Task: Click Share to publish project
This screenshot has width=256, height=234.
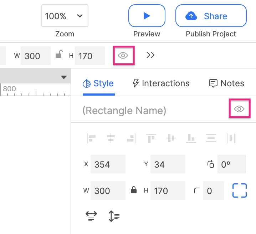Action: (211, 16)
